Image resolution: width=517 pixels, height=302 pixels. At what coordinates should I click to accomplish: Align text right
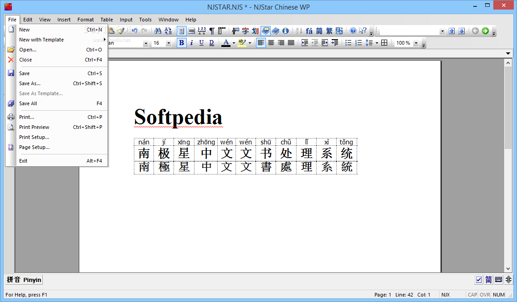click(281, 43)
